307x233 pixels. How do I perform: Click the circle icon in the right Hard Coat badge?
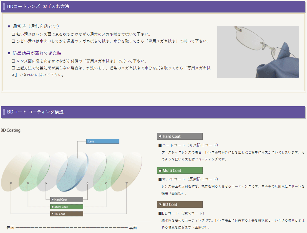(x=160, y=136)
